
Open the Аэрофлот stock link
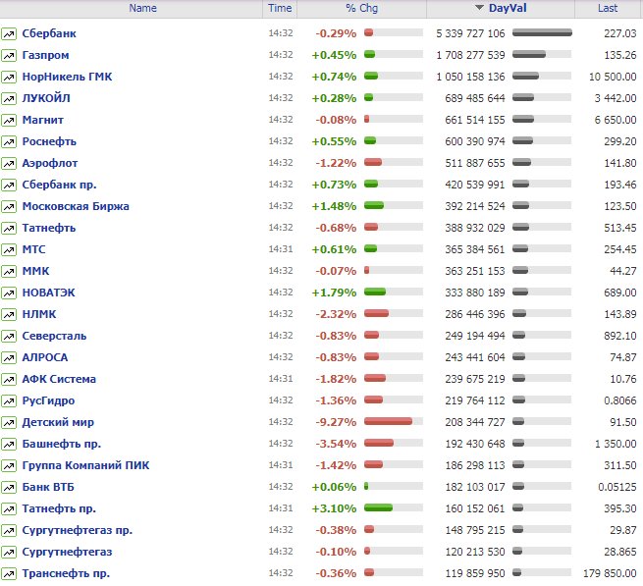(50, 163)
